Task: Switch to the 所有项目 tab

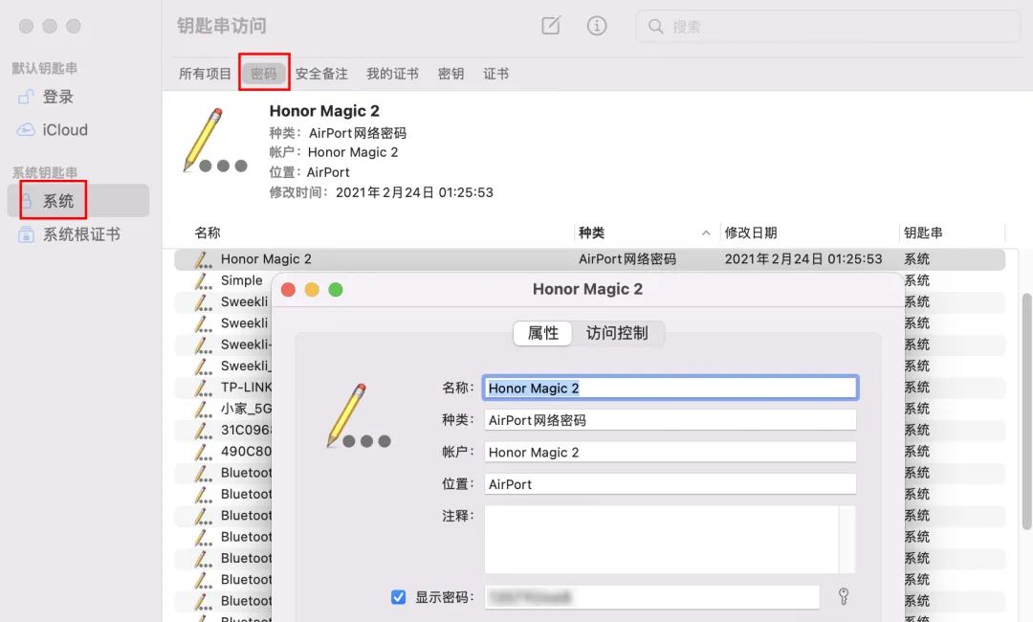Action: point(204,73)
